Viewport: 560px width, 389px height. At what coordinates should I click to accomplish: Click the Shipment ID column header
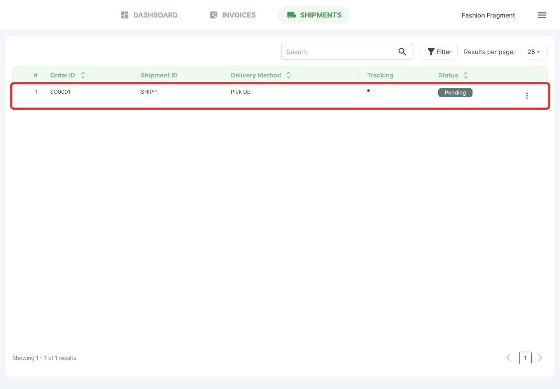point(159,75)
